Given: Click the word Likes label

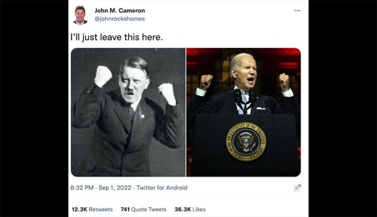Looking at the screenshot, I should [199, 209].
